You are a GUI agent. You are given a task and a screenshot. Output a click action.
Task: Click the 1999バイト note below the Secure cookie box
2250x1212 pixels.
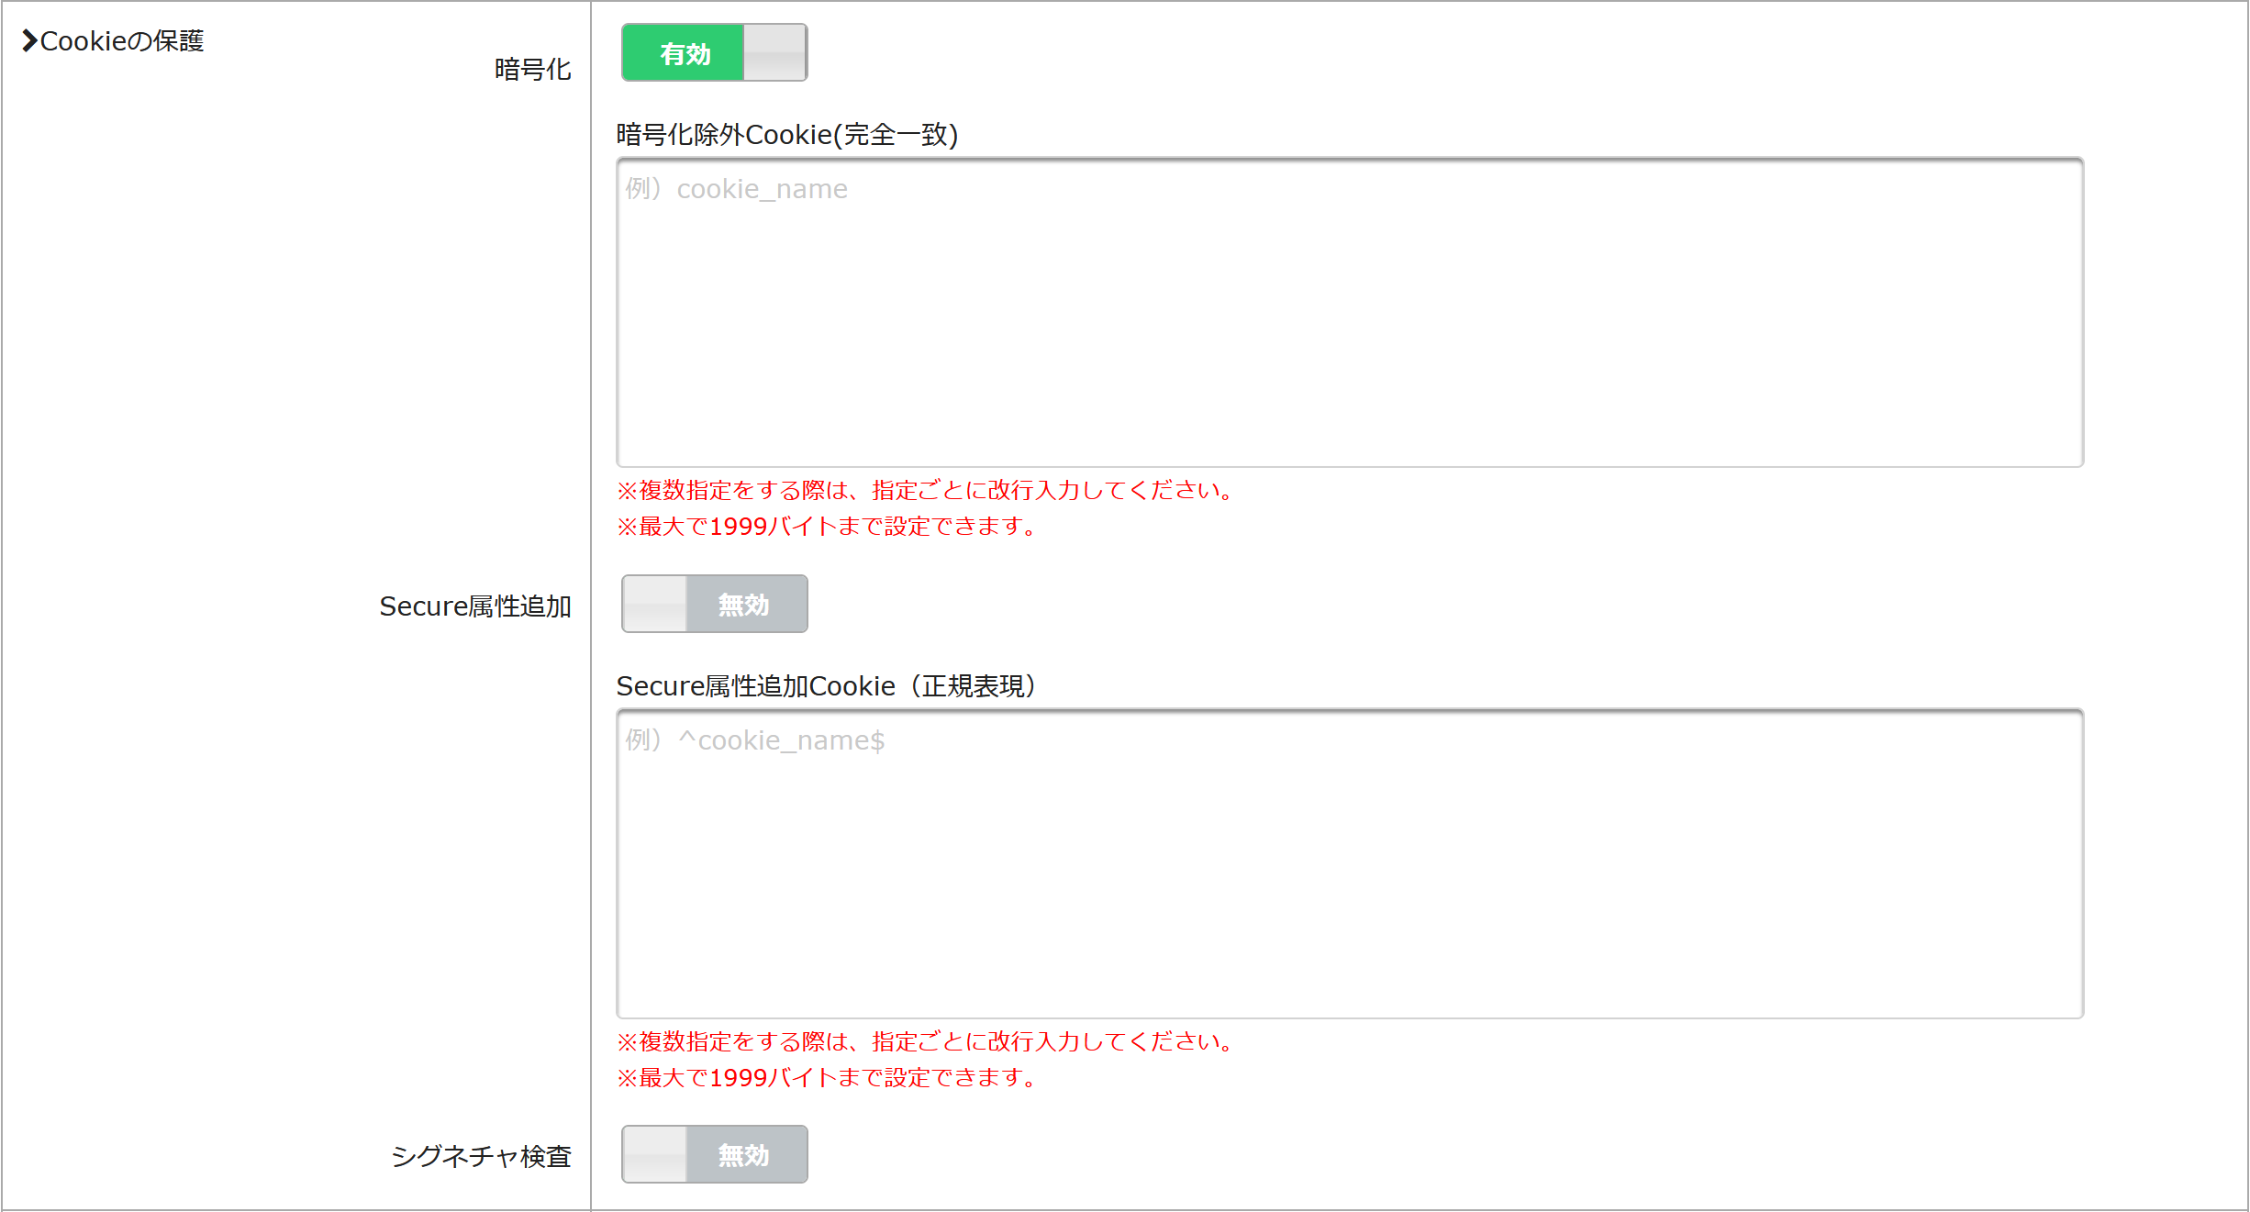tap(827, 1078)
